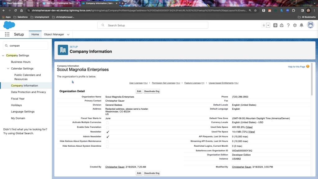Toggle the Enable Data Translation checkbox
The image size is (318, 179).
[x=107, y=127]
